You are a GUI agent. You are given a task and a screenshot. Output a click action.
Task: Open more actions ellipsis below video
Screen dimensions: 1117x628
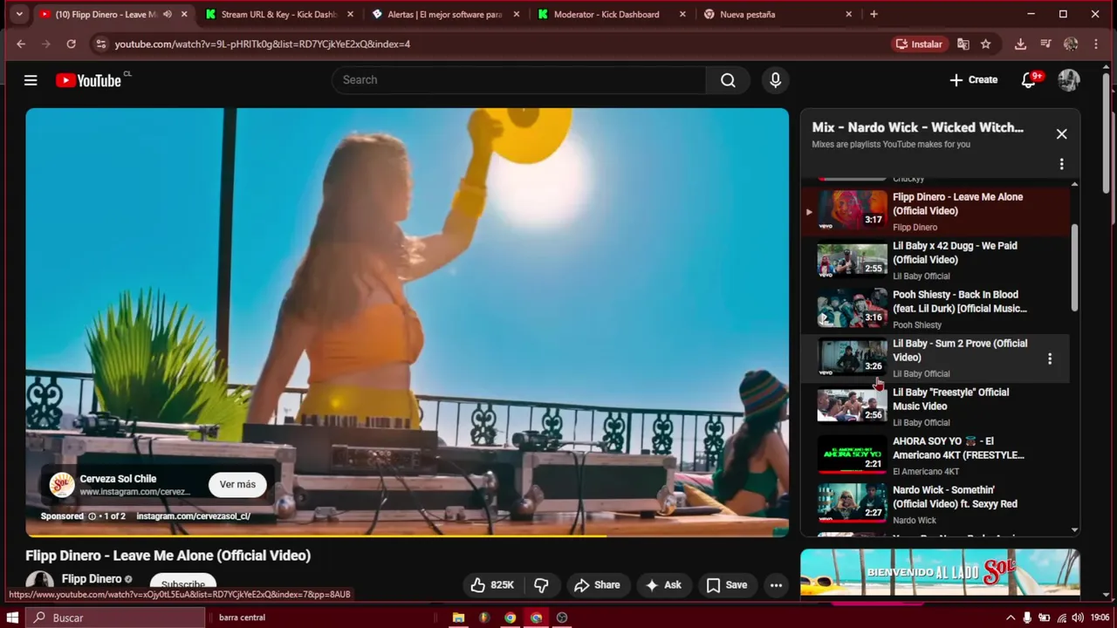point(776,585)
